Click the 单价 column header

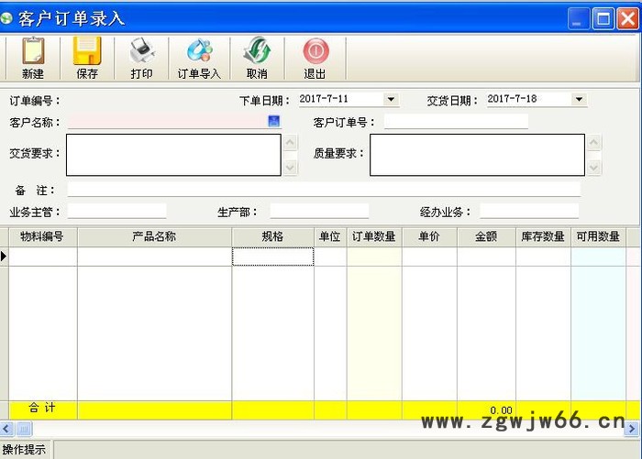[429, 237]
